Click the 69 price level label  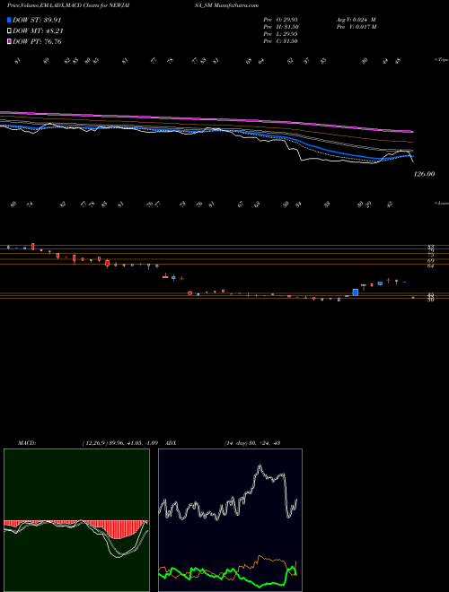(430, 260)
